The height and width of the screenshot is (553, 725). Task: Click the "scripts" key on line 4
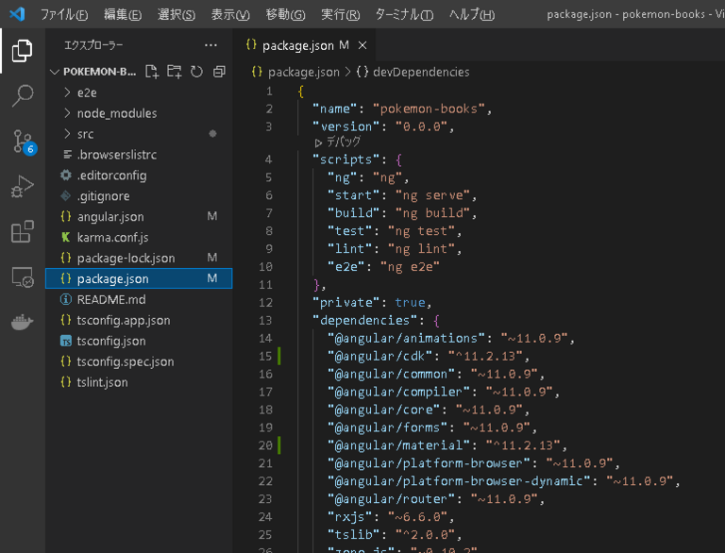pos(346,159)
